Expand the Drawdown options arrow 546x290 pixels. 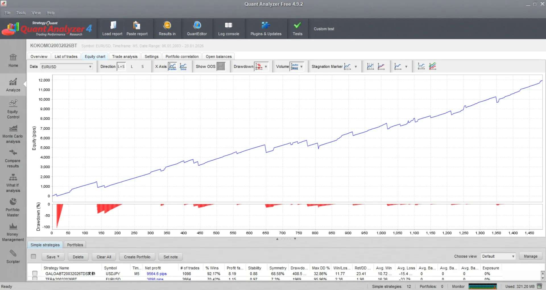pyautogui.click(x=266, y=67)
